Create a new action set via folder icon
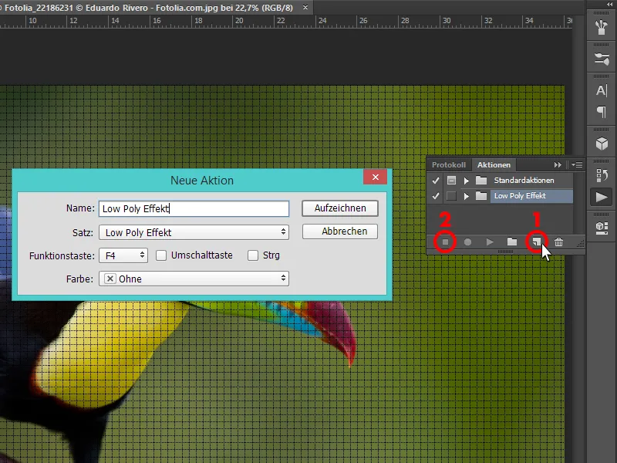 click(512, 242)
